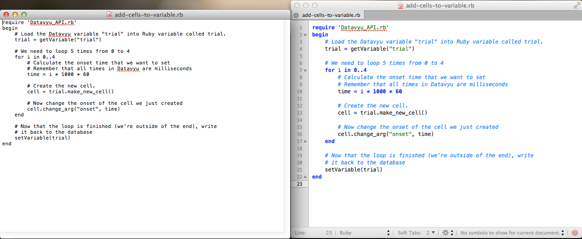Click '# Create the new cell.' comment in TextMate
The height and width of the screenshot is (239, 582).
point(373,106)
